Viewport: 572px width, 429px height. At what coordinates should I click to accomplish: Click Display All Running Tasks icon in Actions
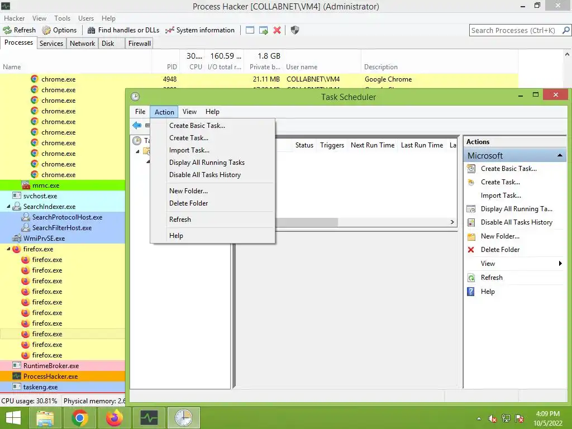click(471, 209)
